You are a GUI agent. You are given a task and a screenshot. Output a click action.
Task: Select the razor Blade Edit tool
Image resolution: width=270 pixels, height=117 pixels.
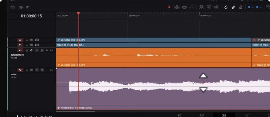click(184, 7)
